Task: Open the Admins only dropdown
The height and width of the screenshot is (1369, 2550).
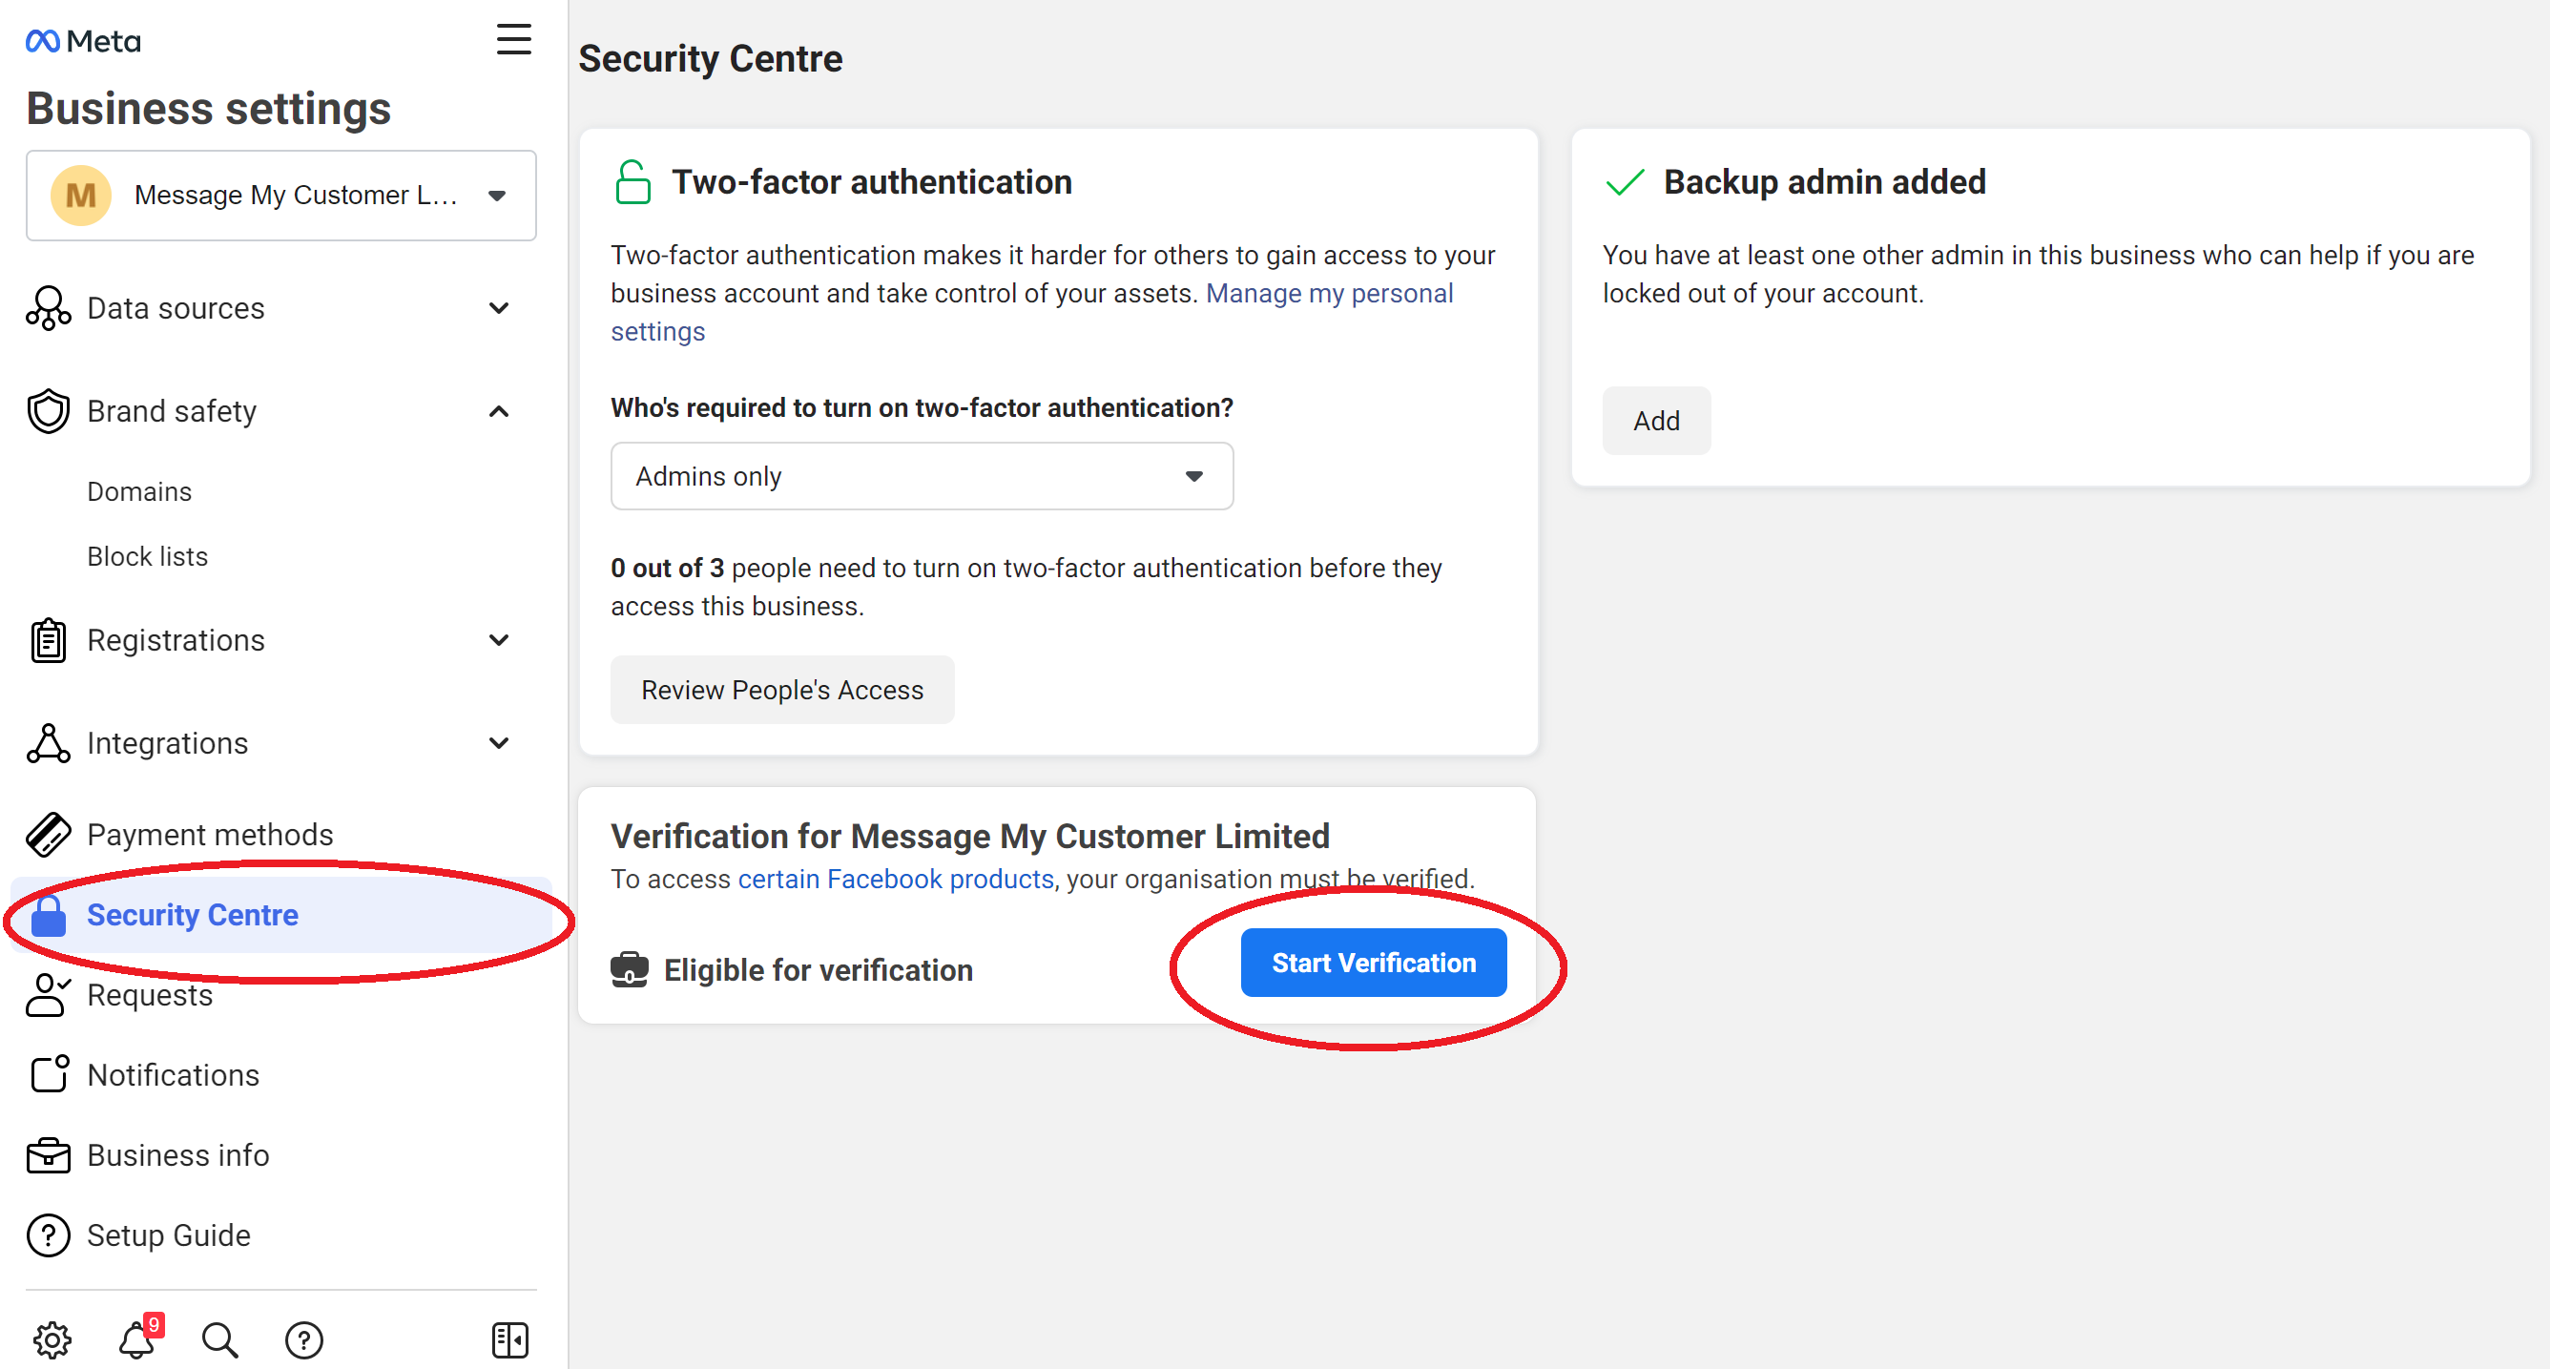Action: click(x=922, y=476)
